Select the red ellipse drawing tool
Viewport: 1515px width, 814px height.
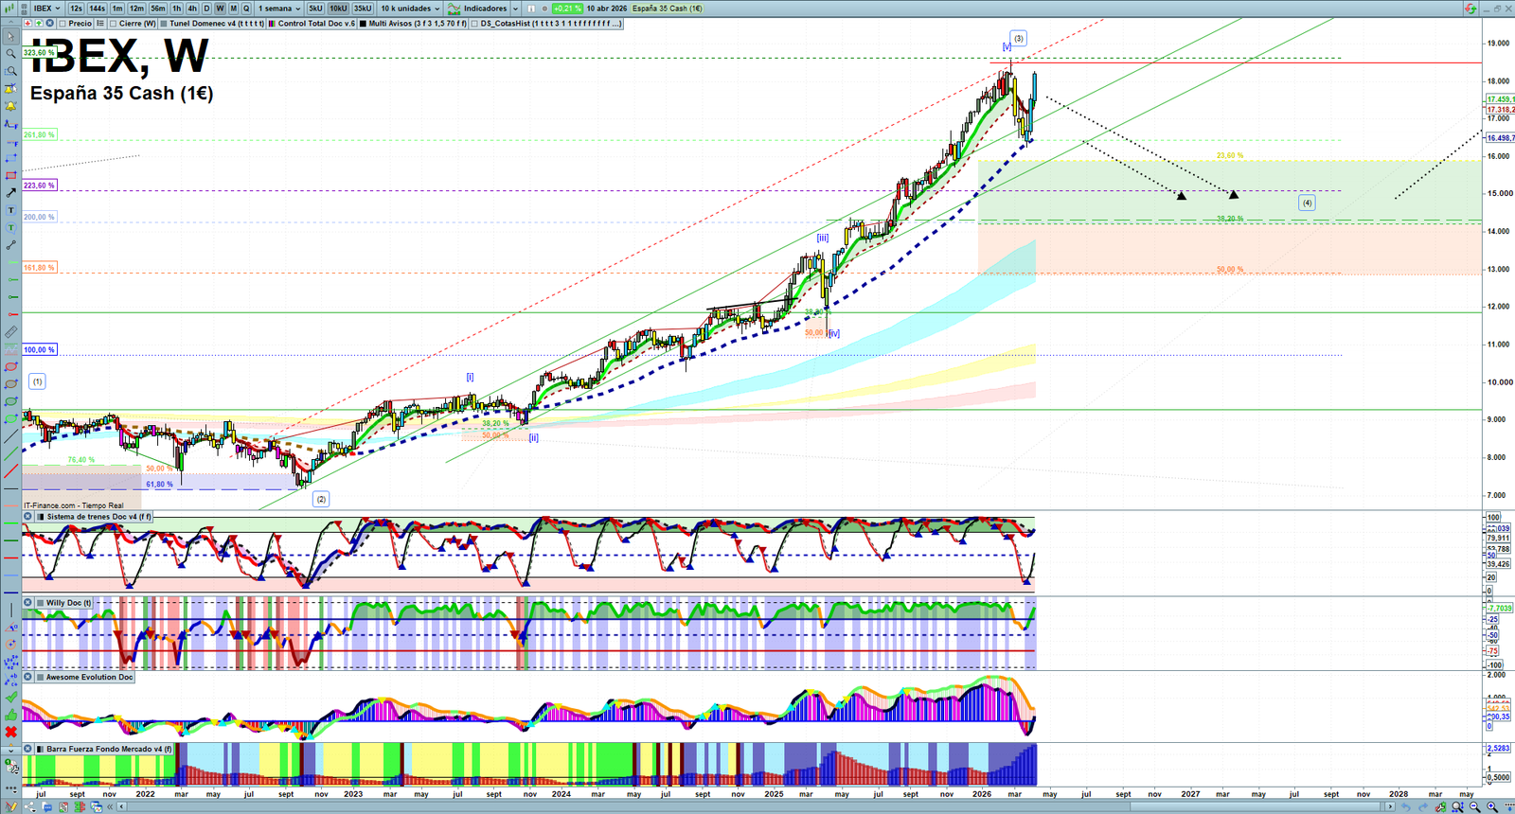[x=10, y=366]
